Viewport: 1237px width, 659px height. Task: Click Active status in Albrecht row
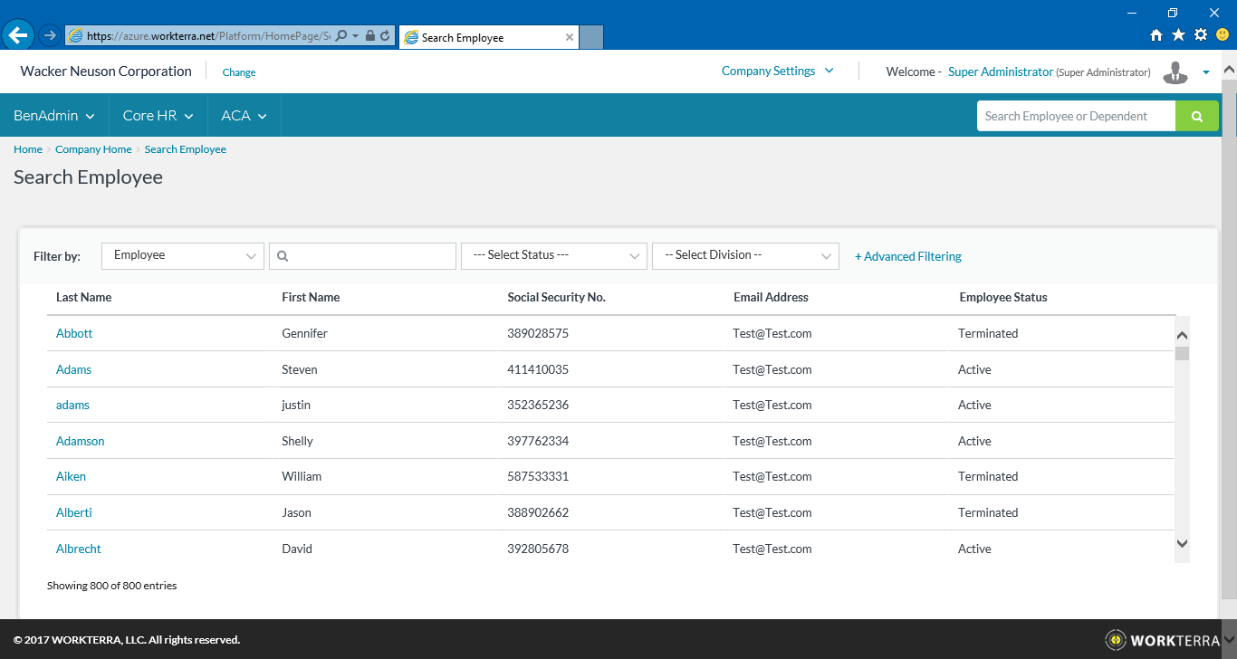click(x=974, y=549)
